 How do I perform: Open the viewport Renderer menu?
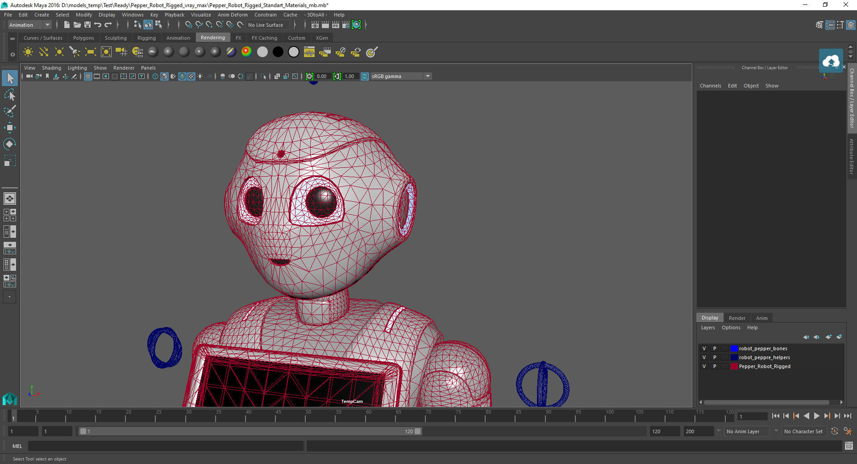click(x=124, y=68)
